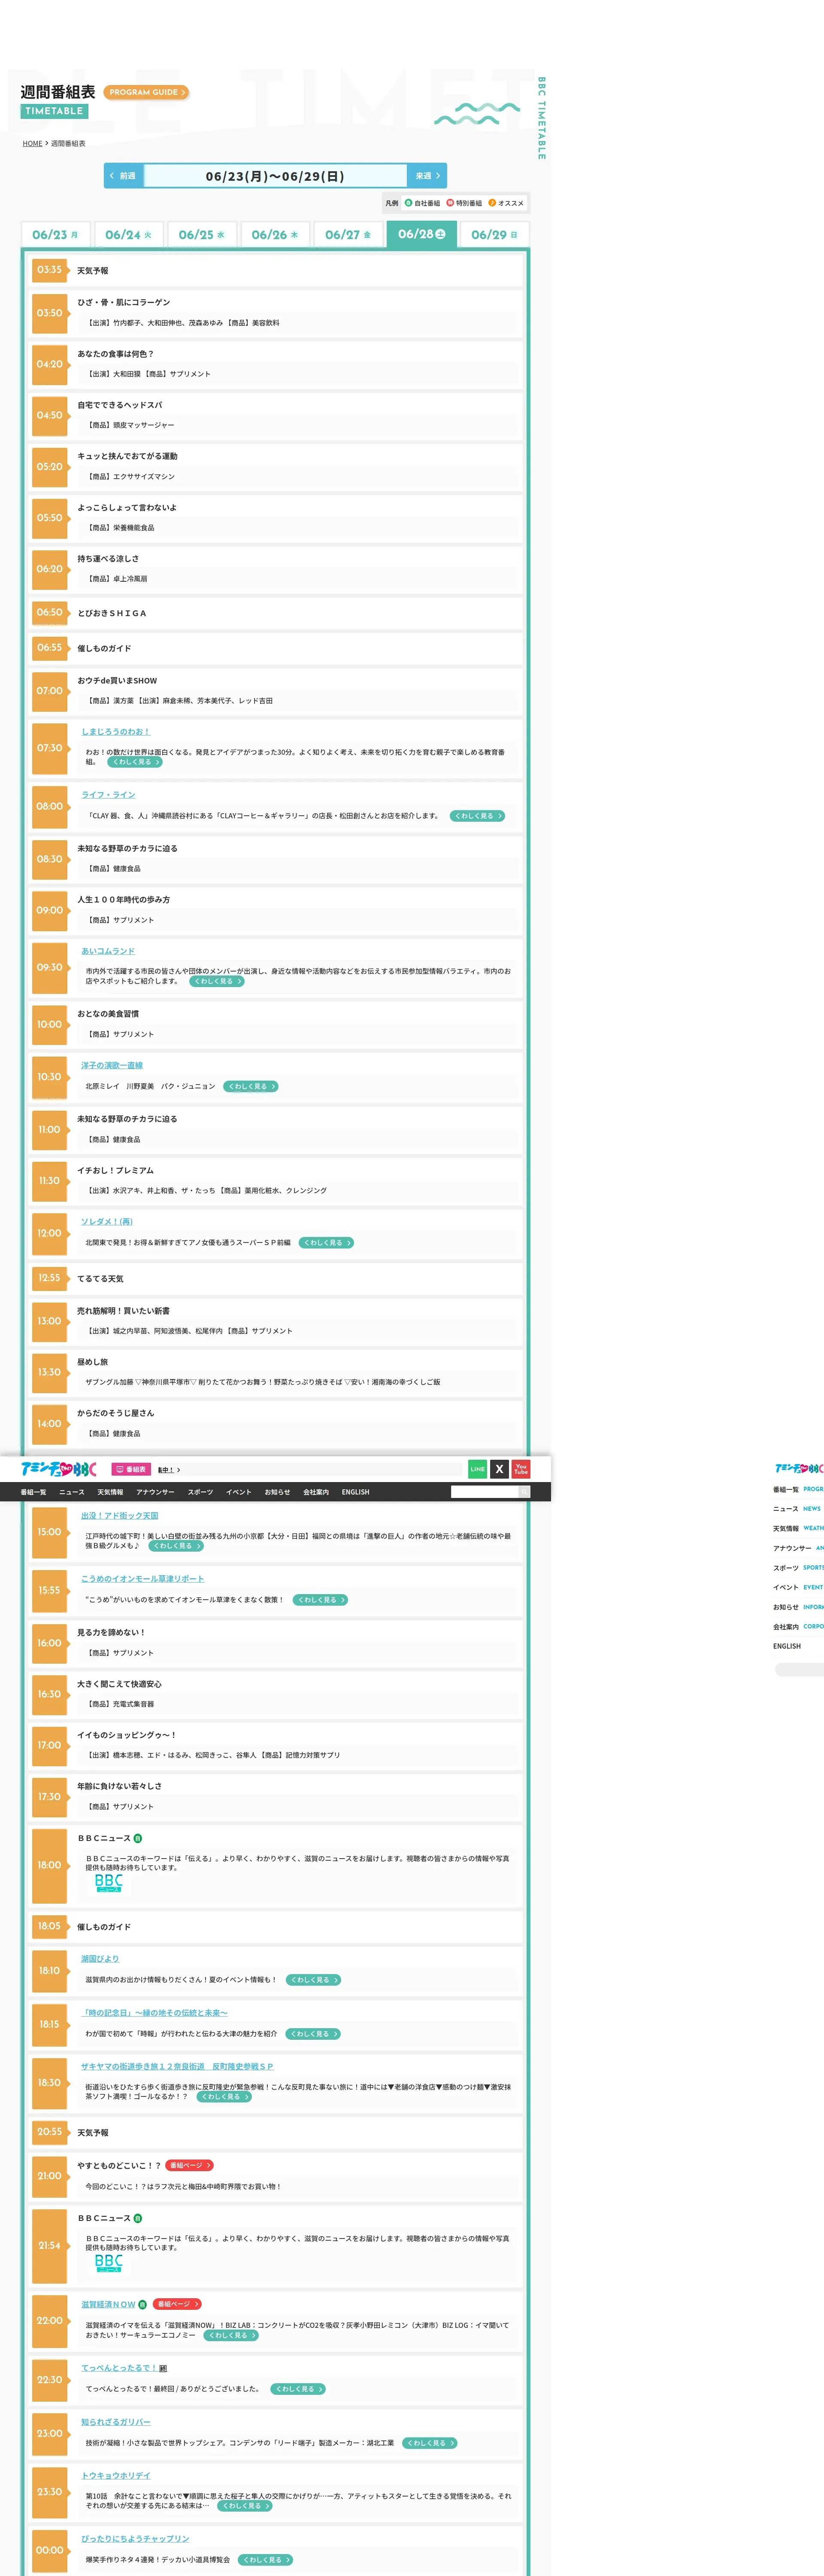The width and height of the screenshot is (824, 2576).
Task: Click くわしく見る for 出没！アド街ック天国
Action: point(176,1546)
